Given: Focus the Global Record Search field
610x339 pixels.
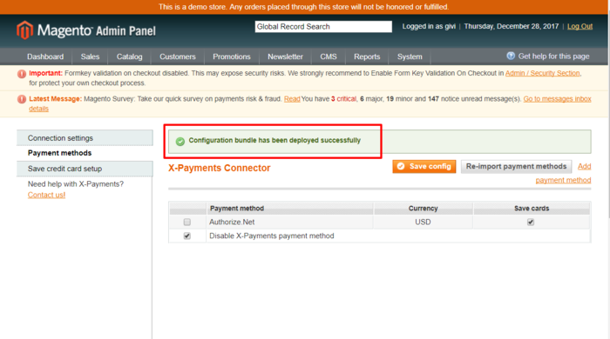Looking at the screenshot, I should click(323, 27).
